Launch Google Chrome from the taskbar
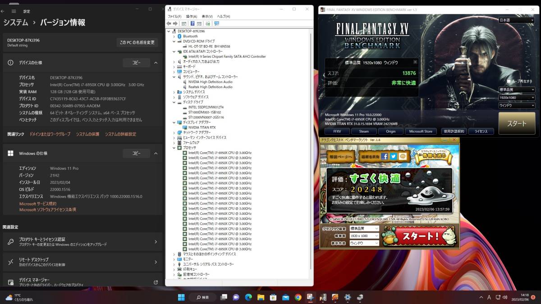541x304 pixels. coord(298,297)
